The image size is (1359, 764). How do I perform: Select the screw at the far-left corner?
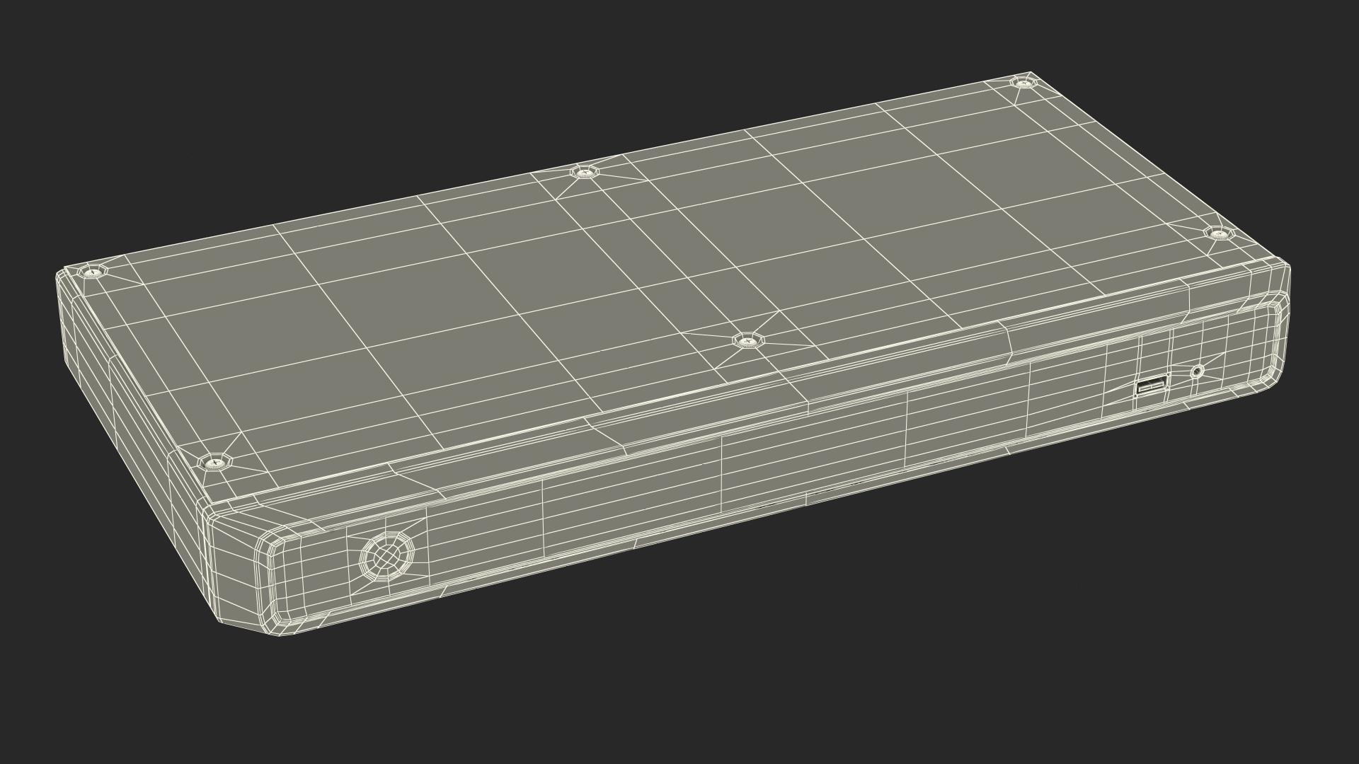(x=92, y=272)
